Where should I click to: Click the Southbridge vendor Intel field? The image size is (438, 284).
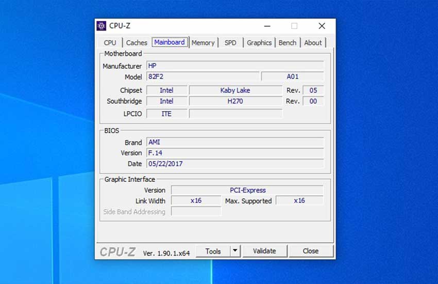167,101
